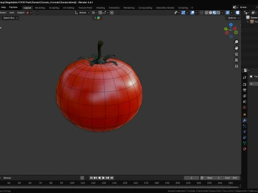Enable solid viewport shading
Screen dimensions: 258x193
tap(211, 13)
